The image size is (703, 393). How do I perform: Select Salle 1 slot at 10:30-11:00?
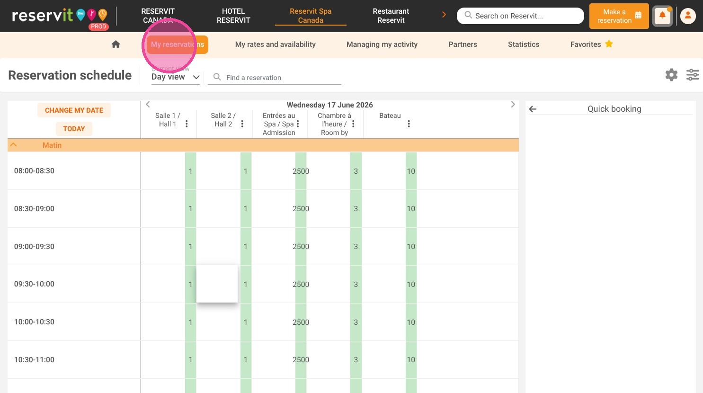click(190, 359)
